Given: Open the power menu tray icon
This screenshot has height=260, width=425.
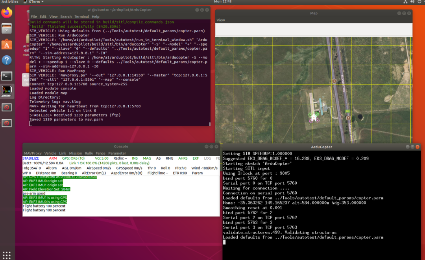Looking at the screenshot, I should (x=419, y=2).
